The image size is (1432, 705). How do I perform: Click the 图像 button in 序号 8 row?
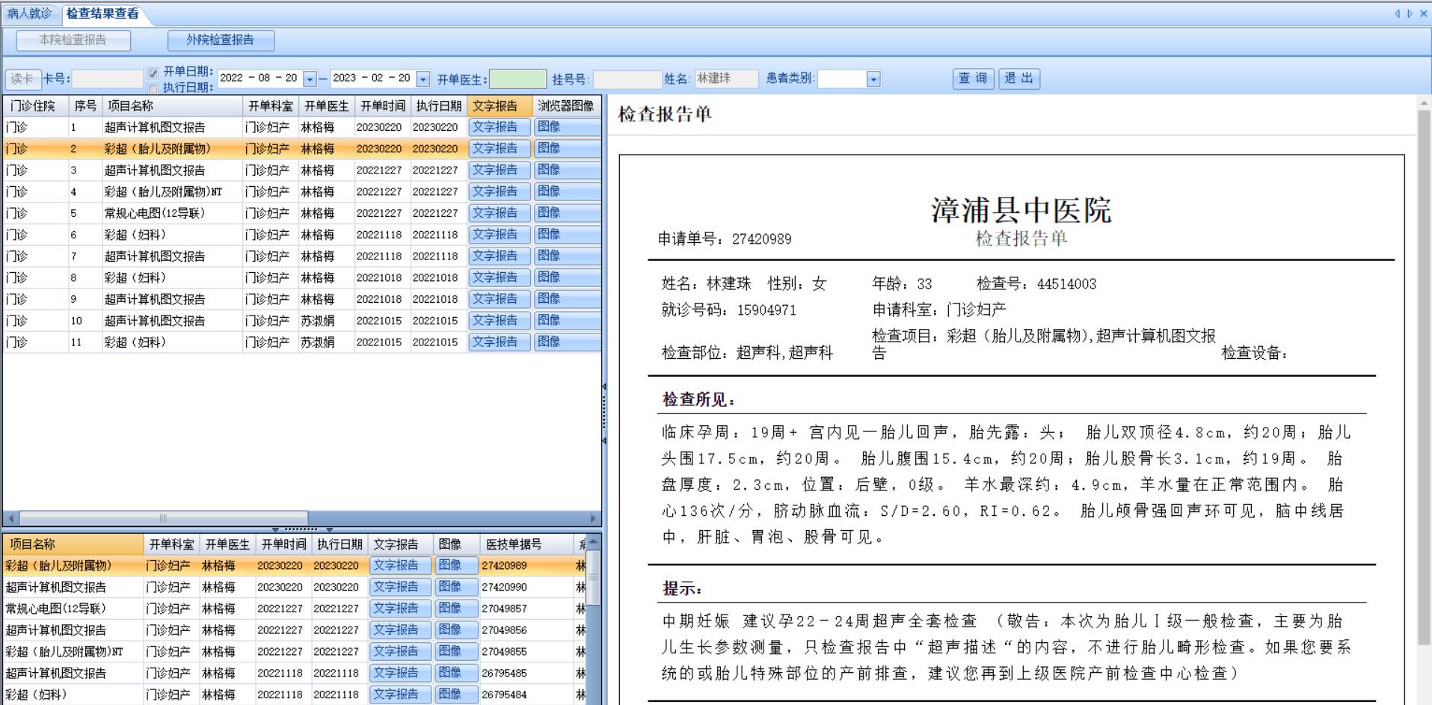pos(568,277)
